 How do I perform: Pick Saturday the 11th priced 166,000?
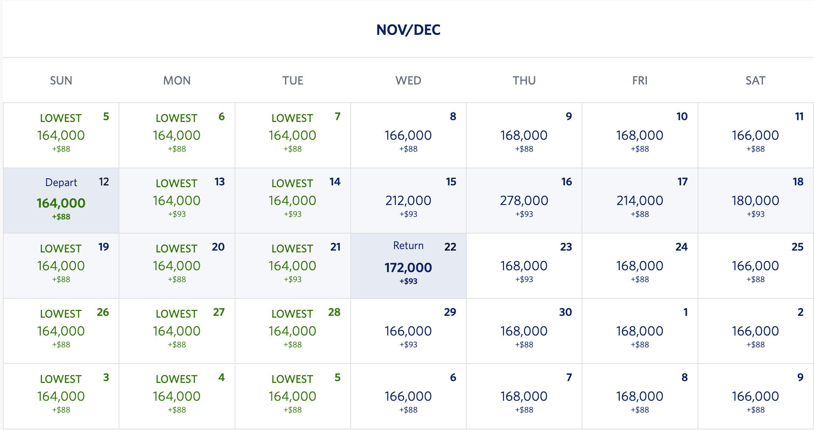tap(755, 135)
